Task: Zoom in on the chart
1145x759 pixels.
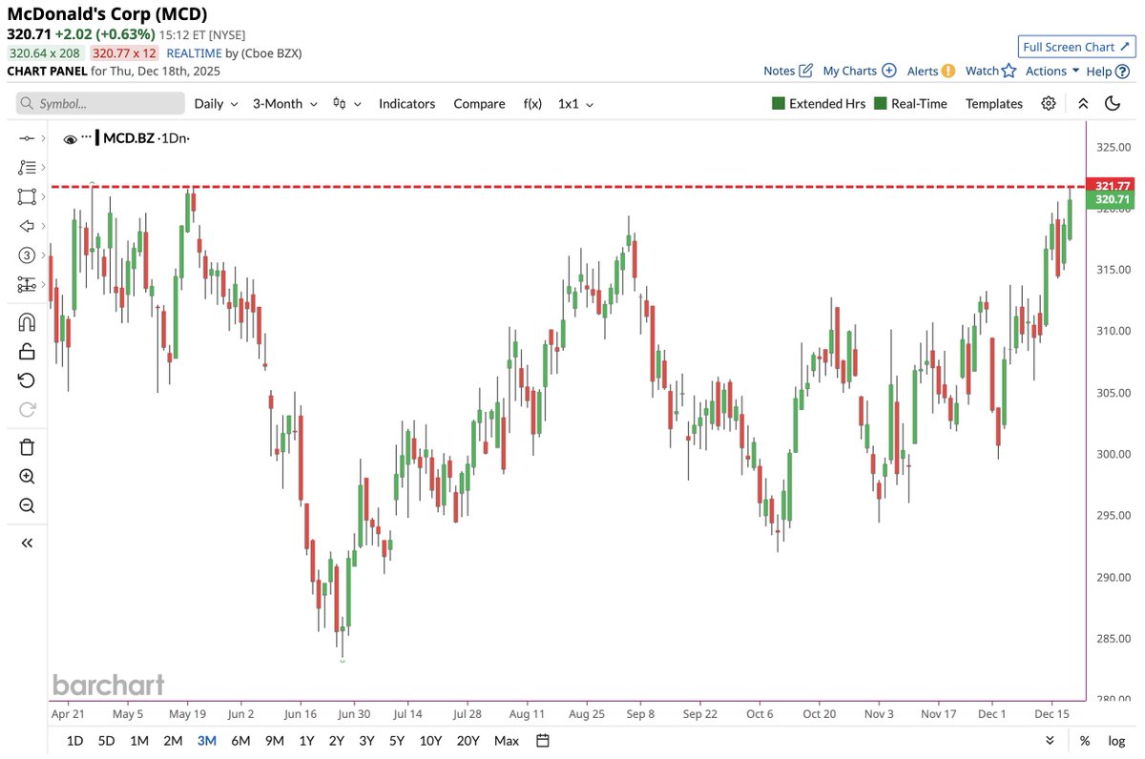Action: 27,477
